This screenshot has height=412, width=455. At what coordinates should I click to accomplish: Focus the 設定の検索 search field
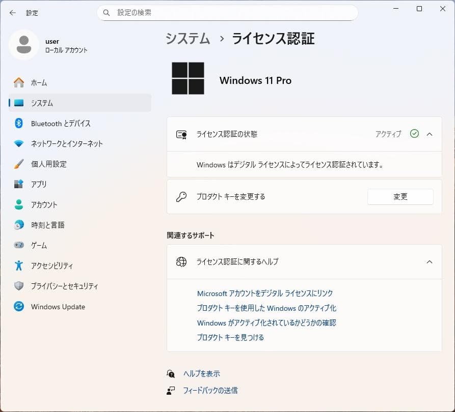tap(227, 13)
